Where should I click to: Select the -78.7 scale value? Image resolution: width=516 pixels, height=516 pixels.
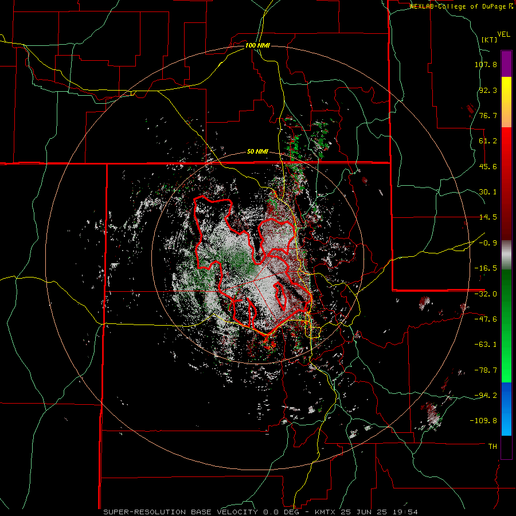[x=486, y=370]
